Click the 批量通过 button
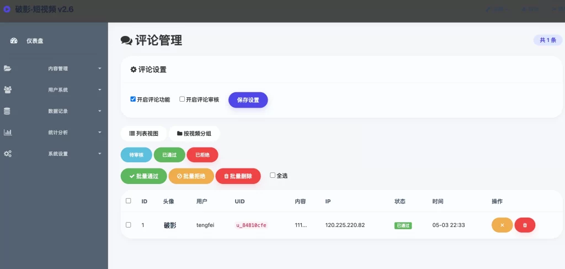Viewport: 565px width, 269px height. point(144,176)
